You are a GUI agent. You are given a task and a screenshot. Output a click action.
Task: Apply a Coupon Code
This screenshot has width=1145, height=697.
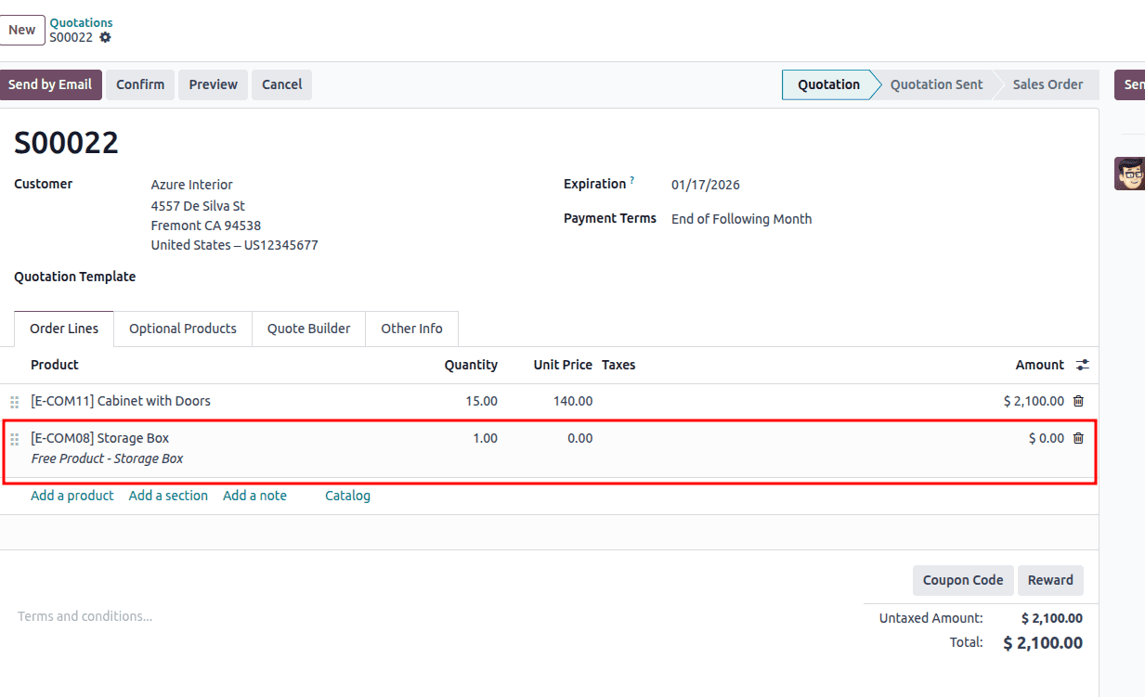[x=963, y=579]
